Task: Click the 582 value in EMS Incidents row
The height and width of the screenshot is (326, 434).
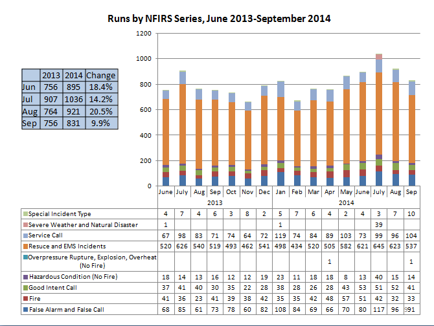Action: point(346,246)
